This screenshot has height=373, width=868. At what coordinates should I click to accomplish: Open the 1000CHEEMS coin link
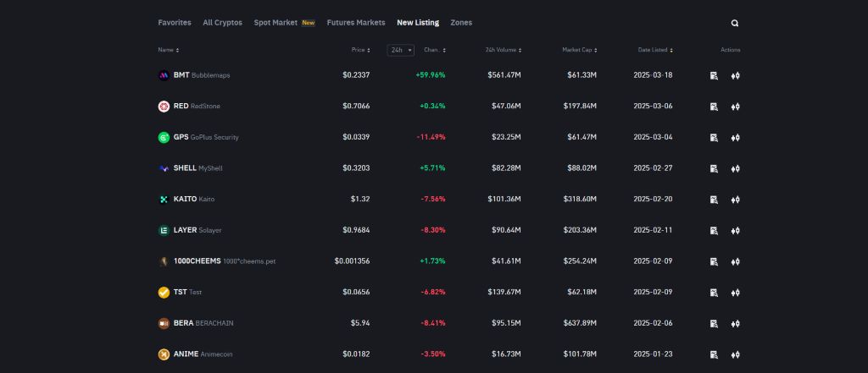pyautogui.click(x=224, y=261)
